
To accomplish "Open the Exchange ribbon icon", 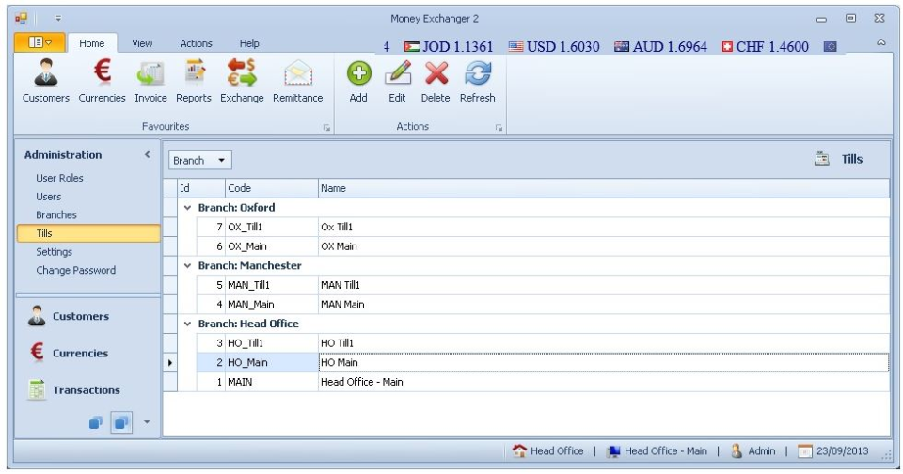I will click(242, 81).
